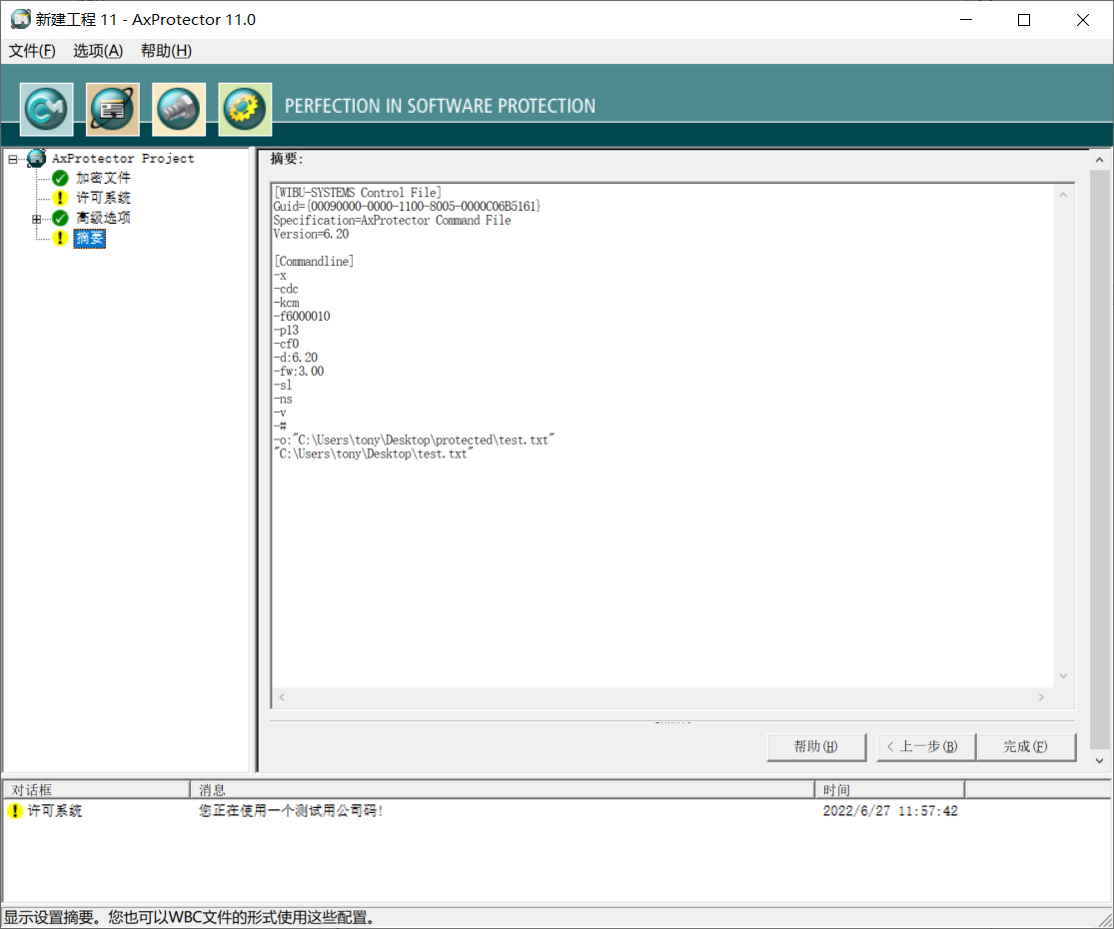Click timestamp 2022/6/27 11:57:42
Viewport: 1114px width, 929px height.
pyautogui.click(x=890, y=811)
